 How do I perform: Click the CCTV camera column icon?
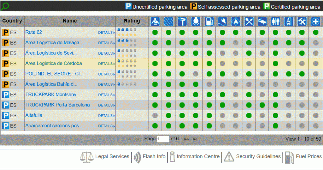click(x=182, y=21)
